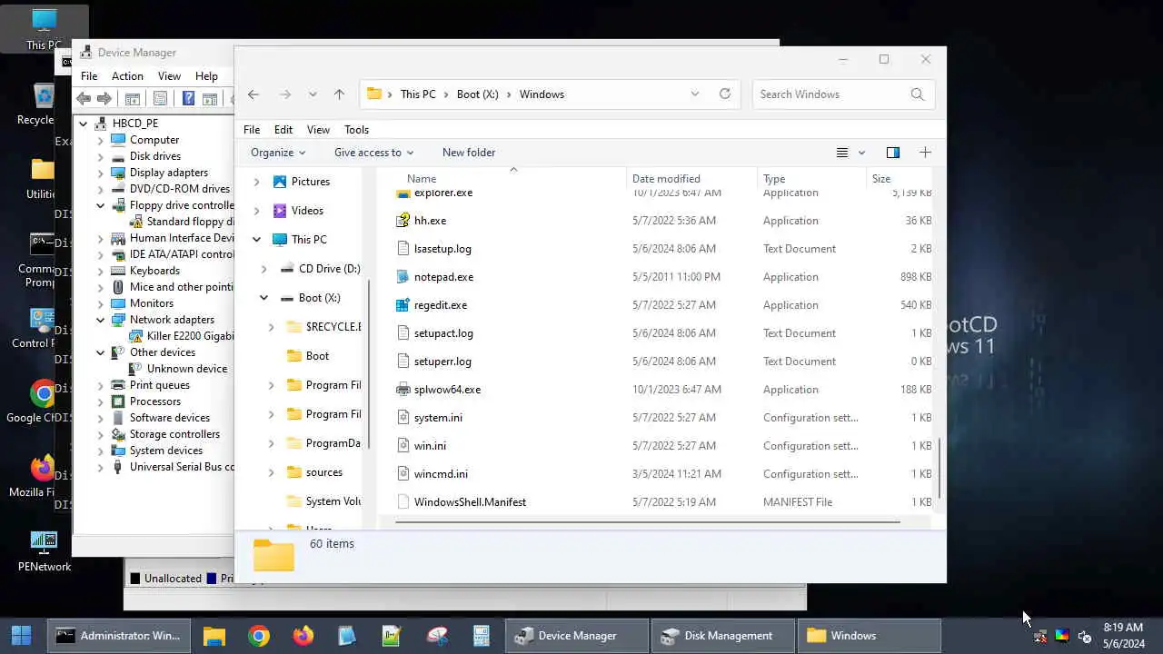The image size is (1163, 654).
Task: Click New folder button
Action: 469,153
